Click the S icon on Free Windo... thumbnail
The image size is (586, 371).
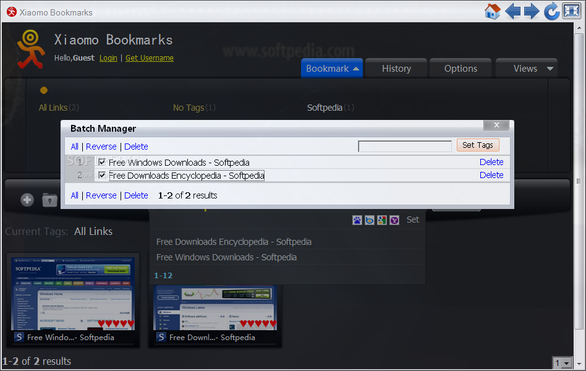pos(19,337)
